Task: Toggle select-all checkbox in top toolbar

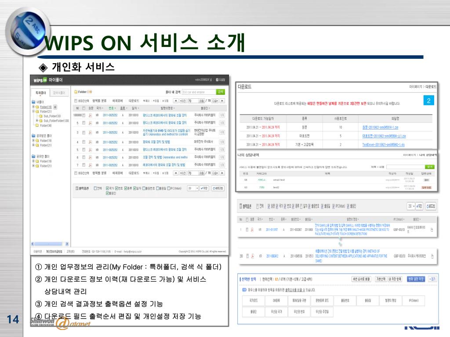Action: coord(76,101)
